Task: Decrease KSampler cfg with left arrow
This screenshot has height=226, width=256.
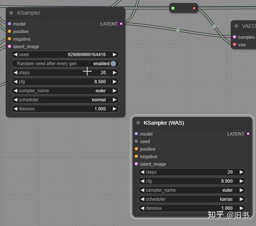Action: click(15, 82)
